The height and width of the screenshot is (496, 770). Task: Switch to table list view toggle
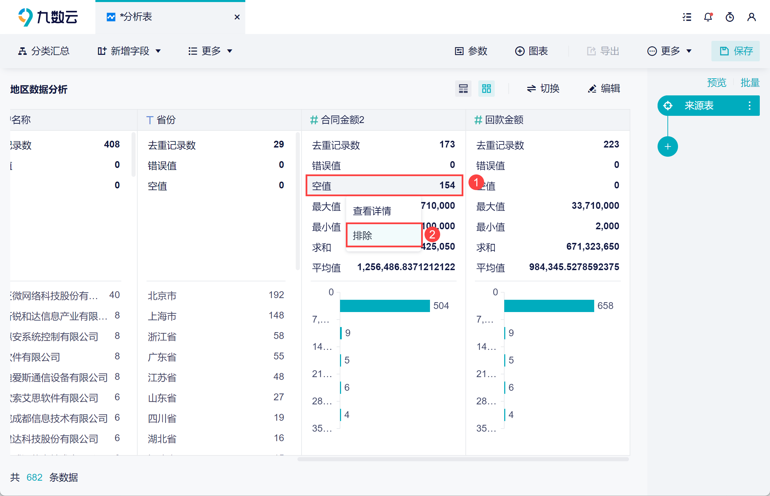(463, 89)
